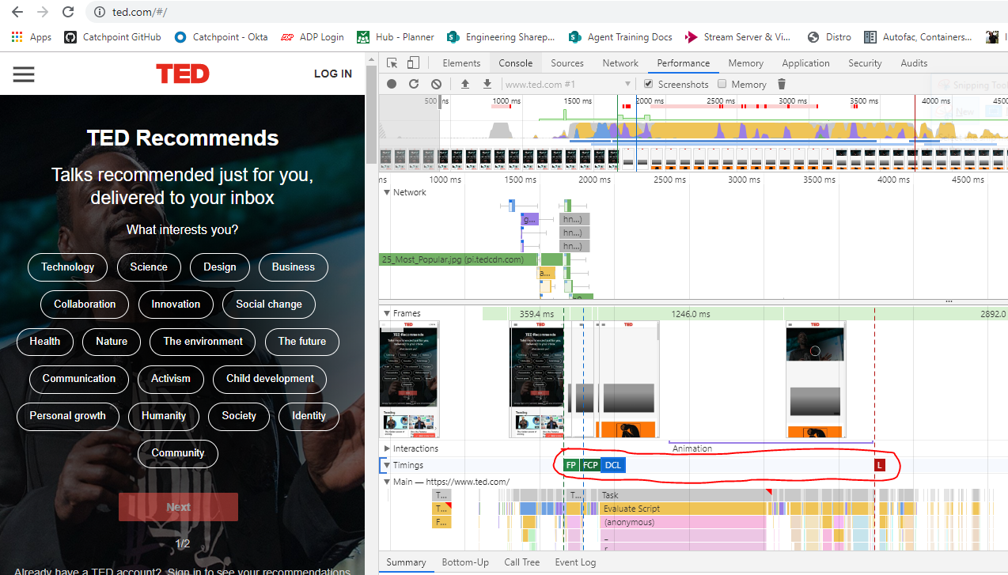Click the red Next button
This screenshot has height=575, width=1008.
[x=178, y=507]
